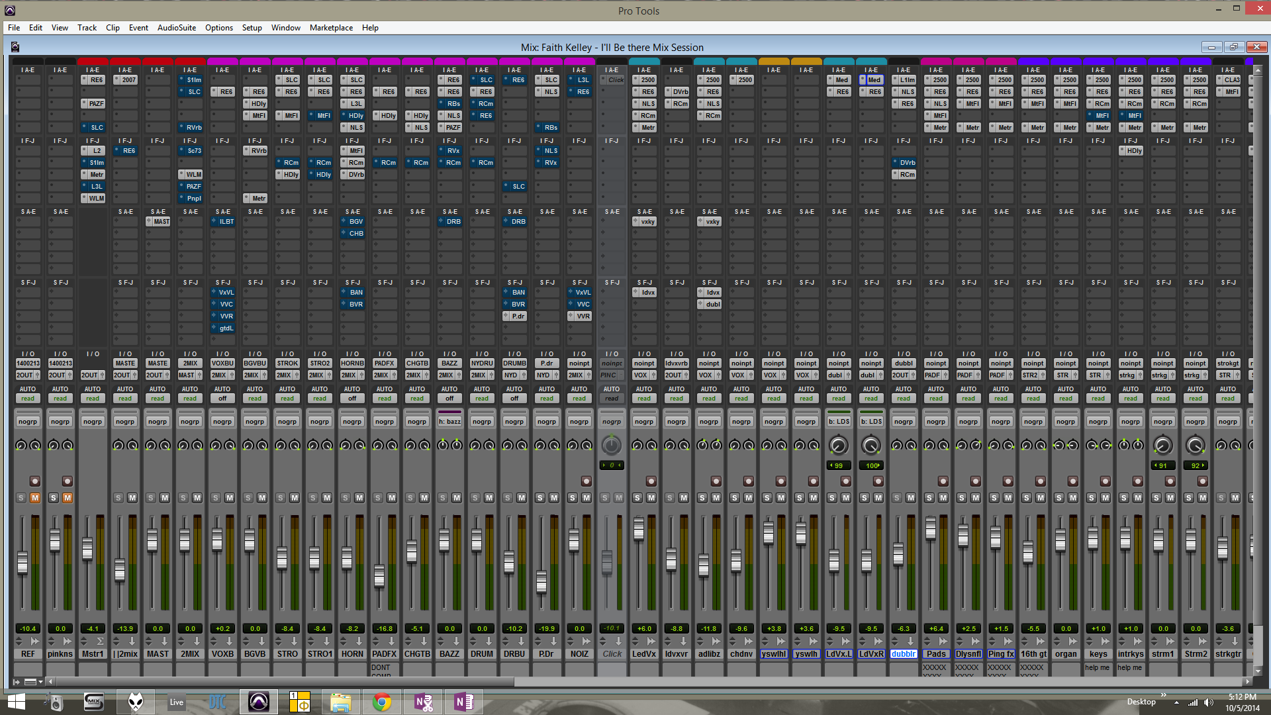Open the Marketplace menu
This screenshot has width=1271, height=715.
click(x=331, y=28)
